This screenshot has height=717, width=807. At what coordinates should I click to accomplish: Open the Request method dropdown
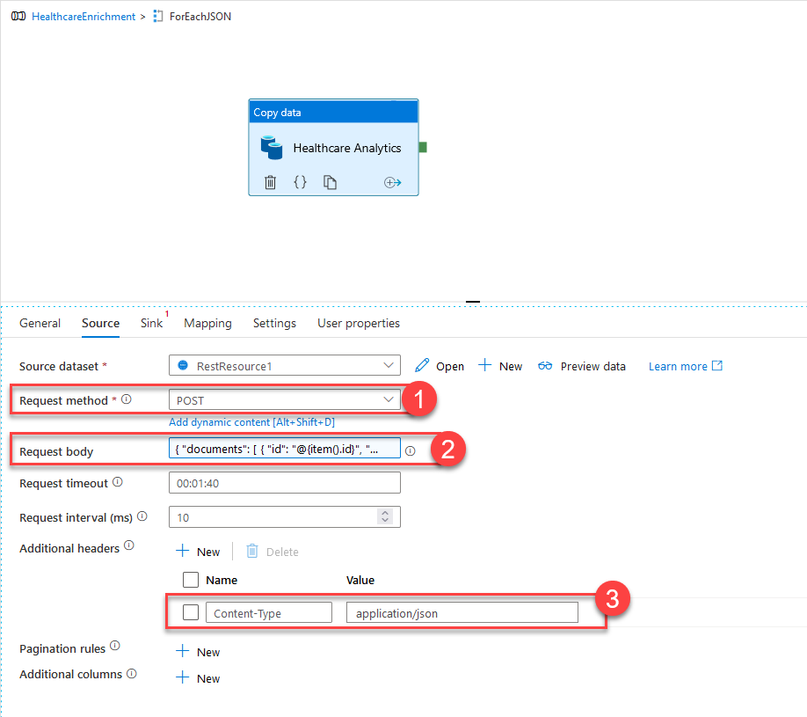tap(389, 399)
